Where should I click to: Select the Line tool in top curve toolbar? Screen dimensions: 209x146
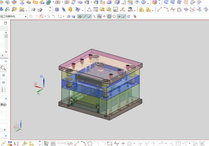pos(159,10)
